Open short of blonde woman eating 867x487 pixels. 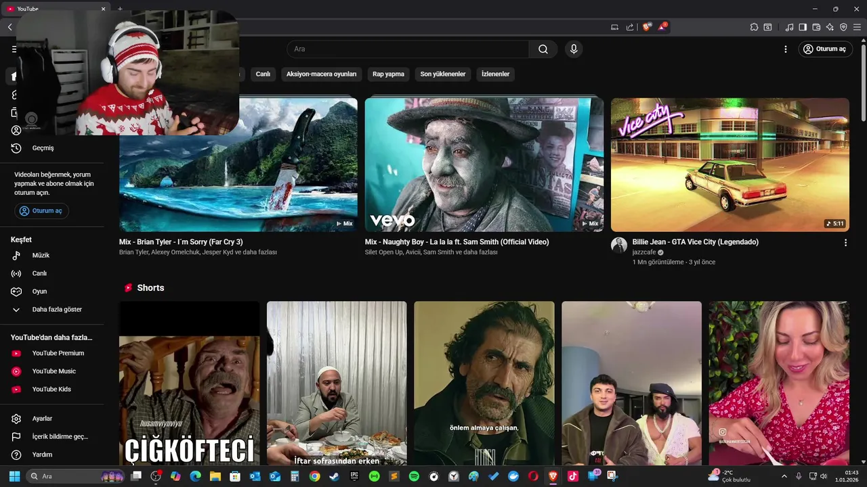coord(779,384)
